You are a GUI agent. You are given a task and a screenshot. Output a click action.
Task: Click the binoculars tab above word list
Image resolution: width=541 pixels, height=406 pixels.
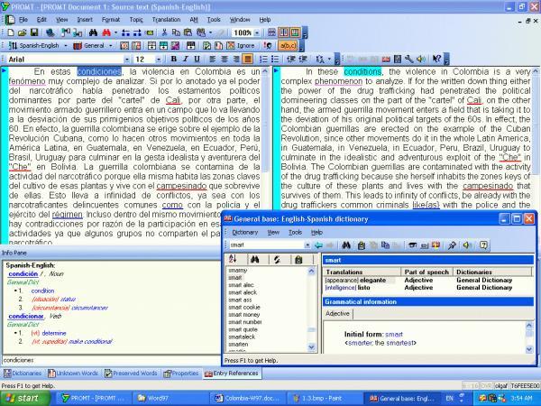(254, 259)
